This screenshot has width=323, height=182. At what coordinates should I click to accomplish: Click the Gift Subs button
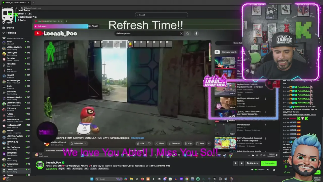(x=252, y=163)
